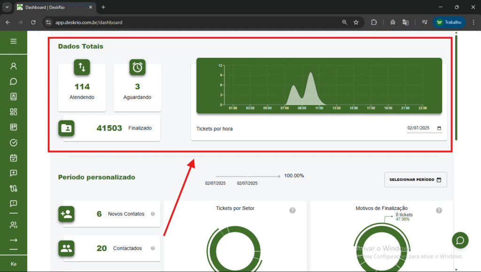481x272 pixels.
Task: Open the flow connector icon in sidebar
Action: click(x=14, y=188)
